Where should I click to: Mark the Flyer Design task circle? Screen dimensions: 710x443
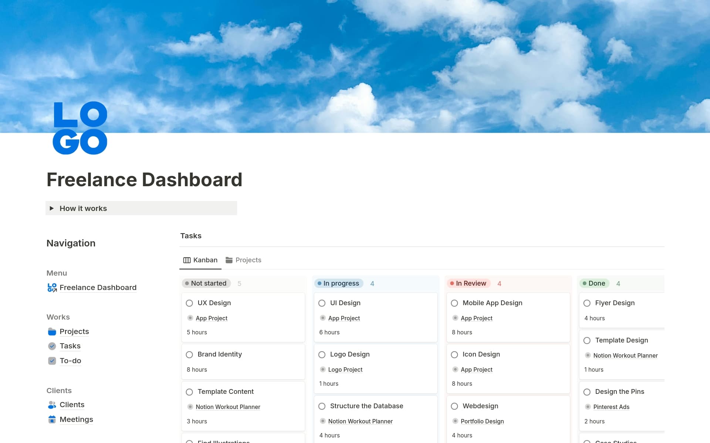[x=587, y=303]
